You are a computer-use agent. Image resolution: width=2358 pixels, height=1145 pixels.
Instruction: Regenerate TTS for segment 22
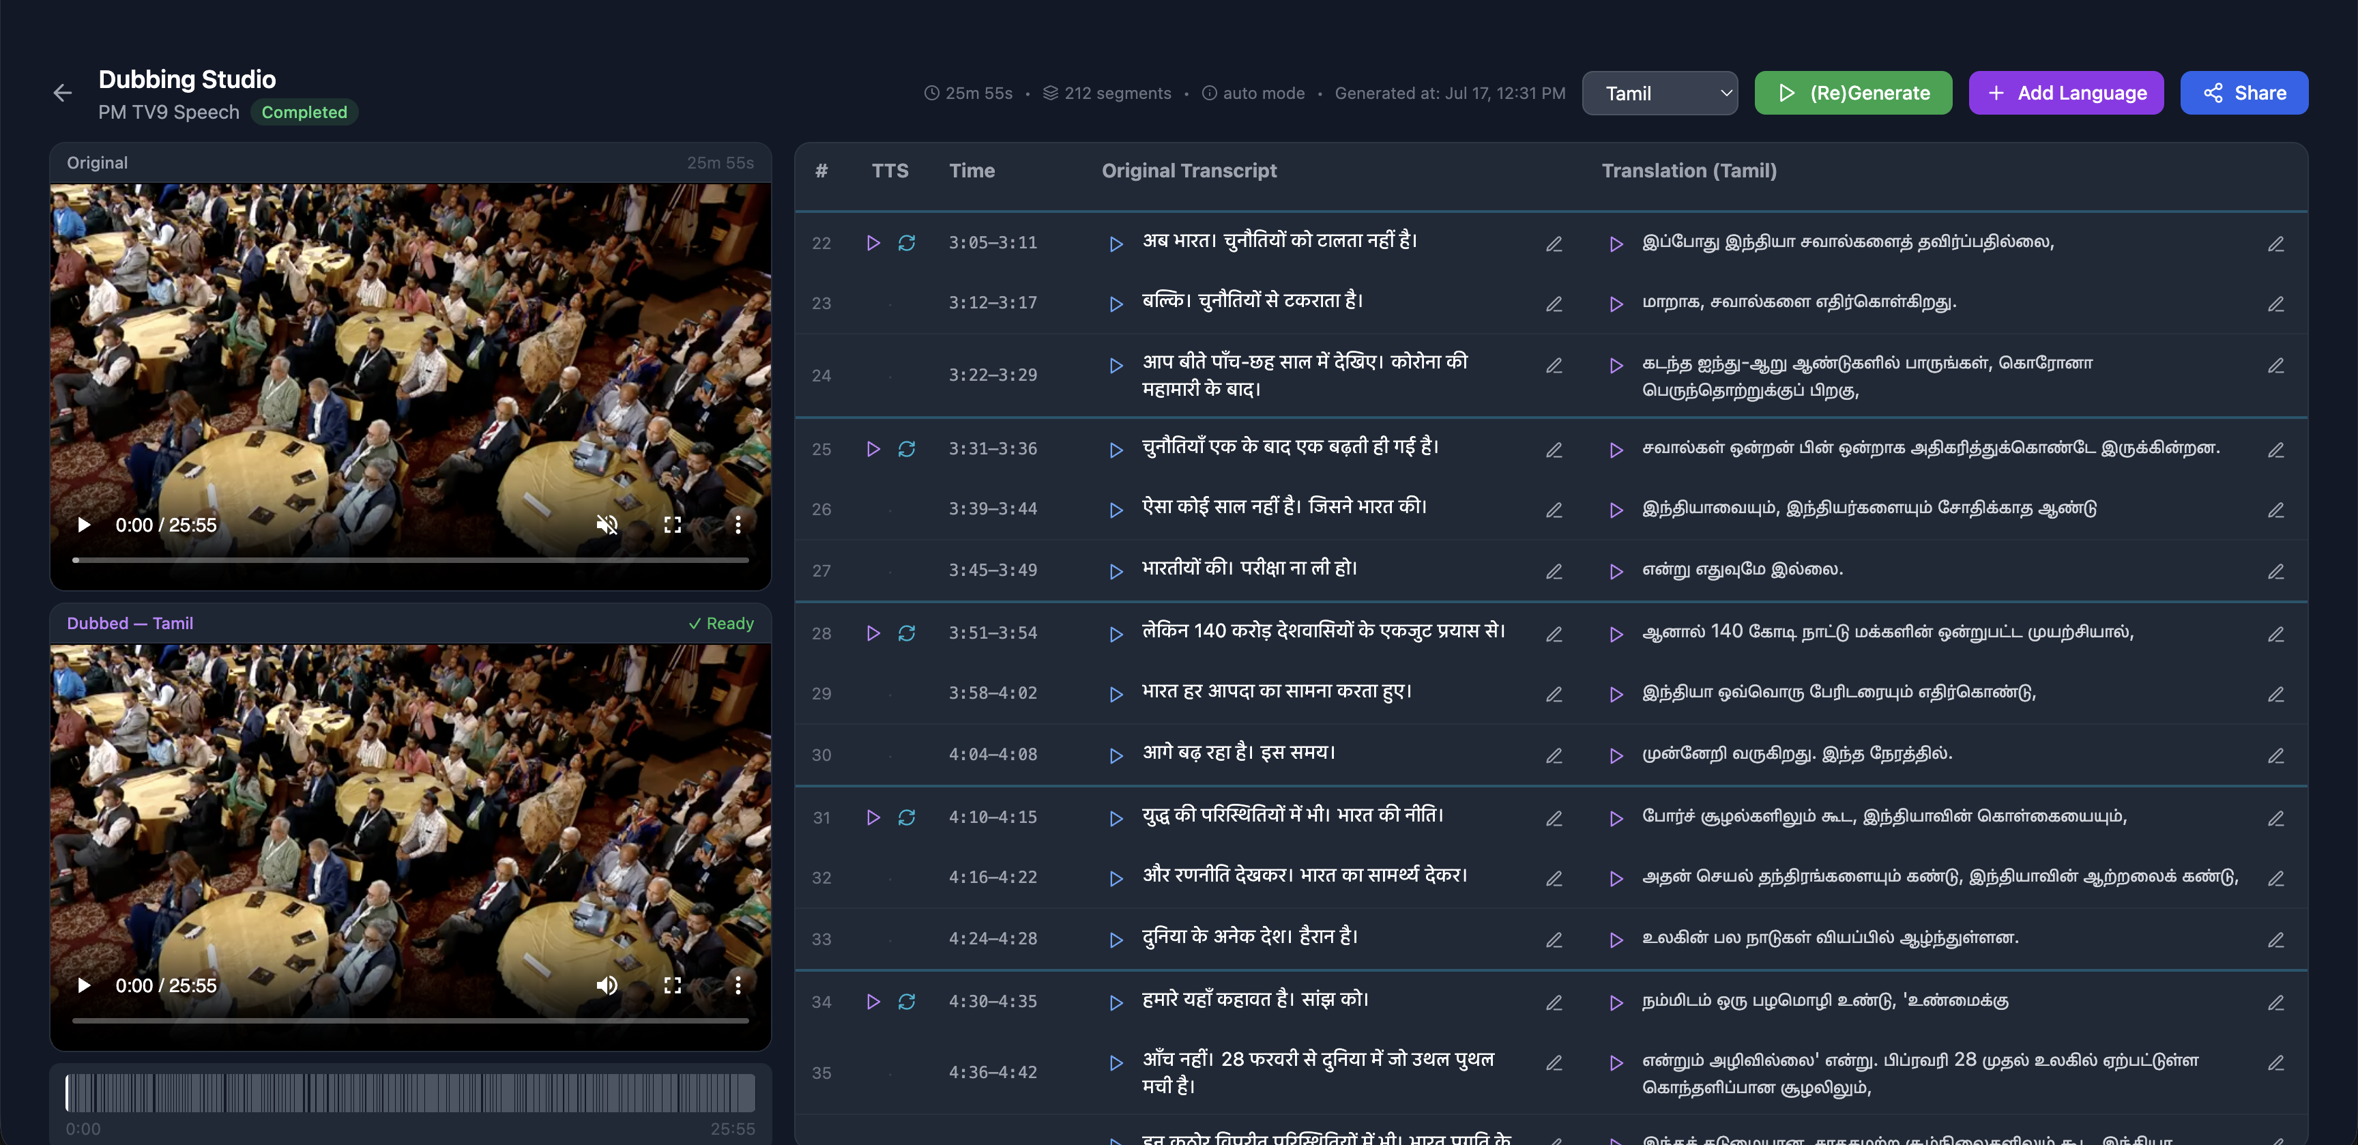click(x=906, y=242)
